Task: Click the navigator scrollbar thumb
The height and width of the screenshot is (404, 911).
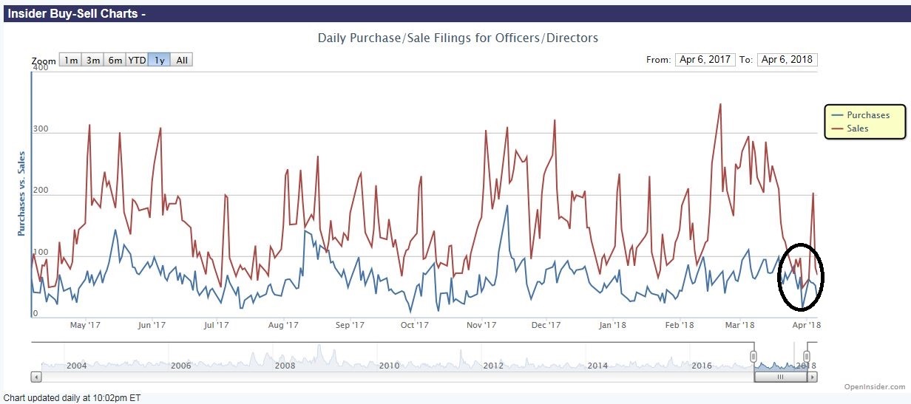Action: [x=779, y=377]
